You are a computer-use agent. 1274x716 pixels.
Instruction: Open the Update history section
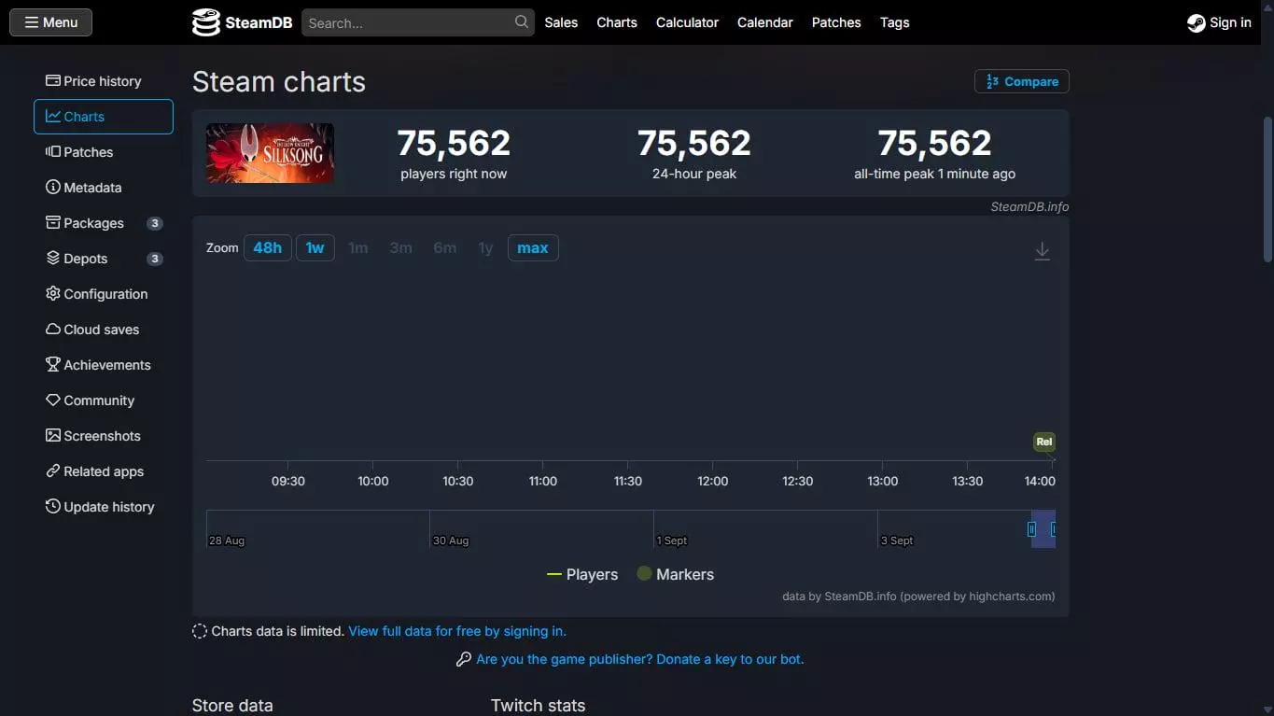pyautogui.click(x=104, y=507)
